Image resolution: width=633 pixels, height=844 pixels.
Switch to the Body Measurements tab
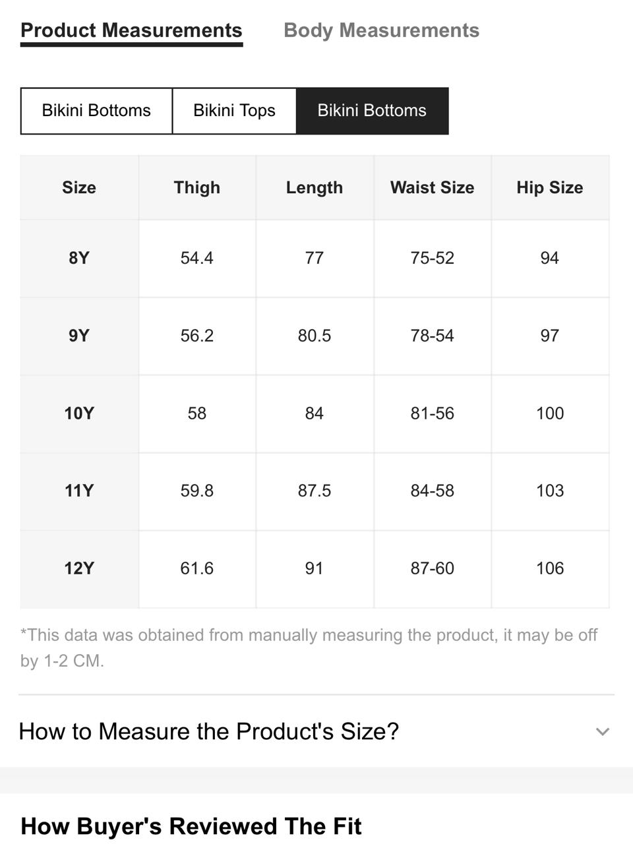(381, 30)
